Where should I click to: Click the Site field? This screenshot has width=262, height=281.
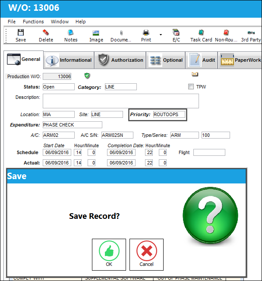[x=107, y=114]
